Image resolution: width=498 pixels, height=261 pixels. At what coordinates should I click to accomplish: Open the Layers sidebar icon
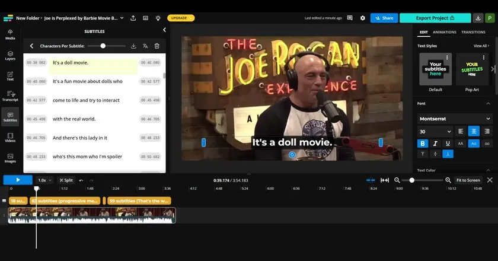click(x=10, y=55)
